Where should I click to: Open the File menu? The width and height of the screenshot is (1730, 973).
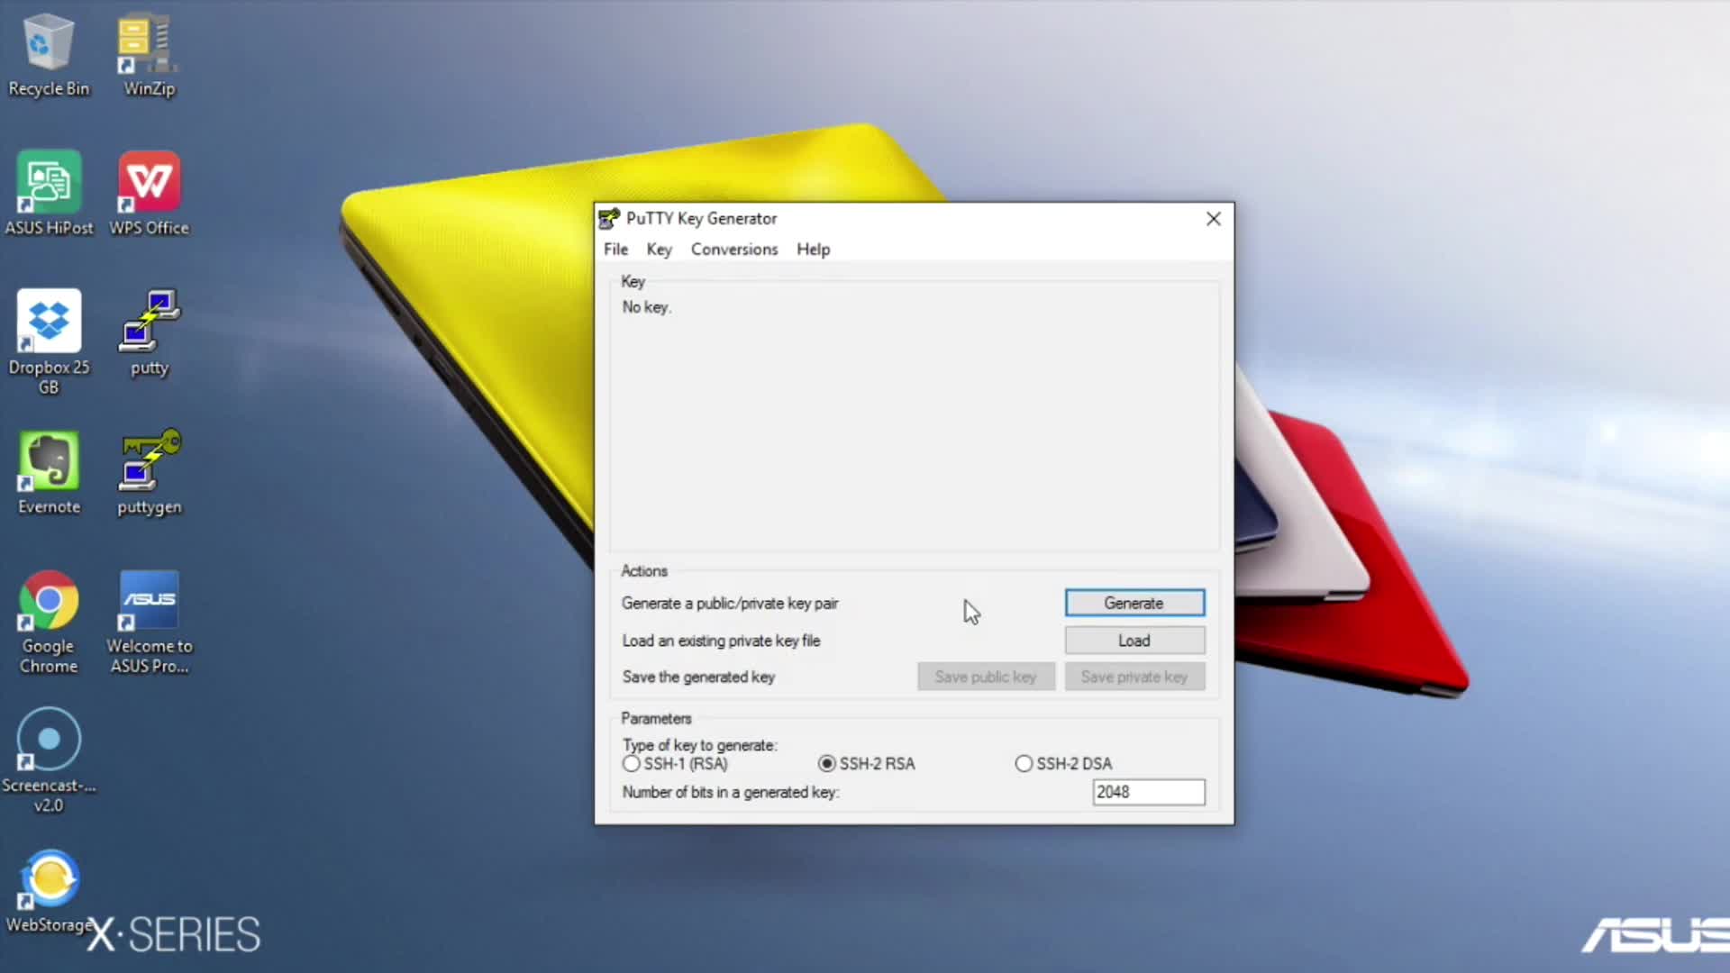tap(615, 250)
